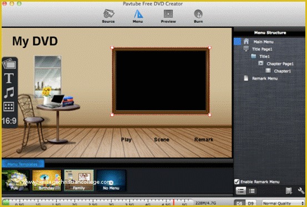The height and width of the screenshot is (207, 307).
Task: Open settings with the wrench icon
Action: pyautogui.click(x=301, y=191)
